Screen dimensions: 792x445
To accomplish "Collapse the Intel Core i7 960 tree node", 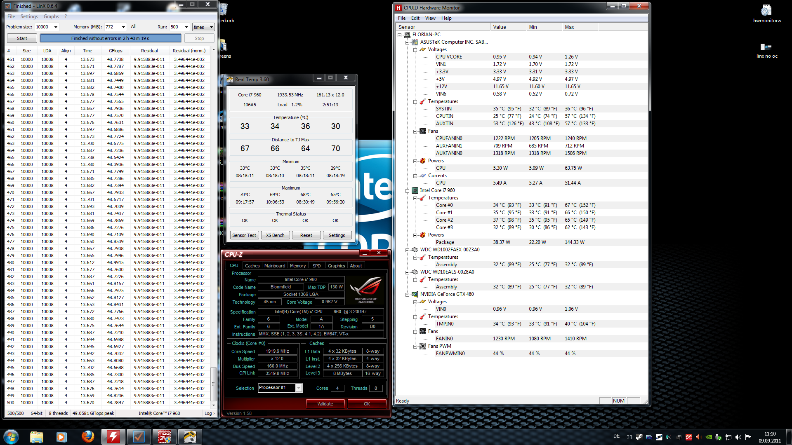I will pyautogui.click(x=407, y=190).
